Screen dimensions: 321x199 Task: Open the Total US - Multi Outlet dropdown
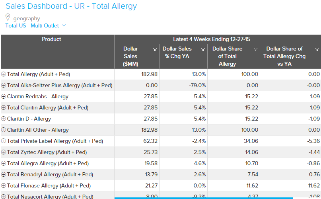tap(35, 26)
